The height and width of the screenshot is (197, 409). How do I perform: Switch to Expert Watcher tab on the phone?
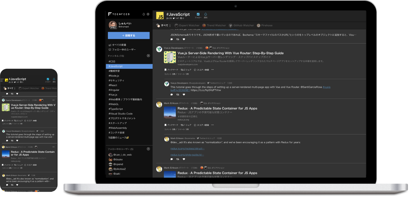click(x=29, y=88)
